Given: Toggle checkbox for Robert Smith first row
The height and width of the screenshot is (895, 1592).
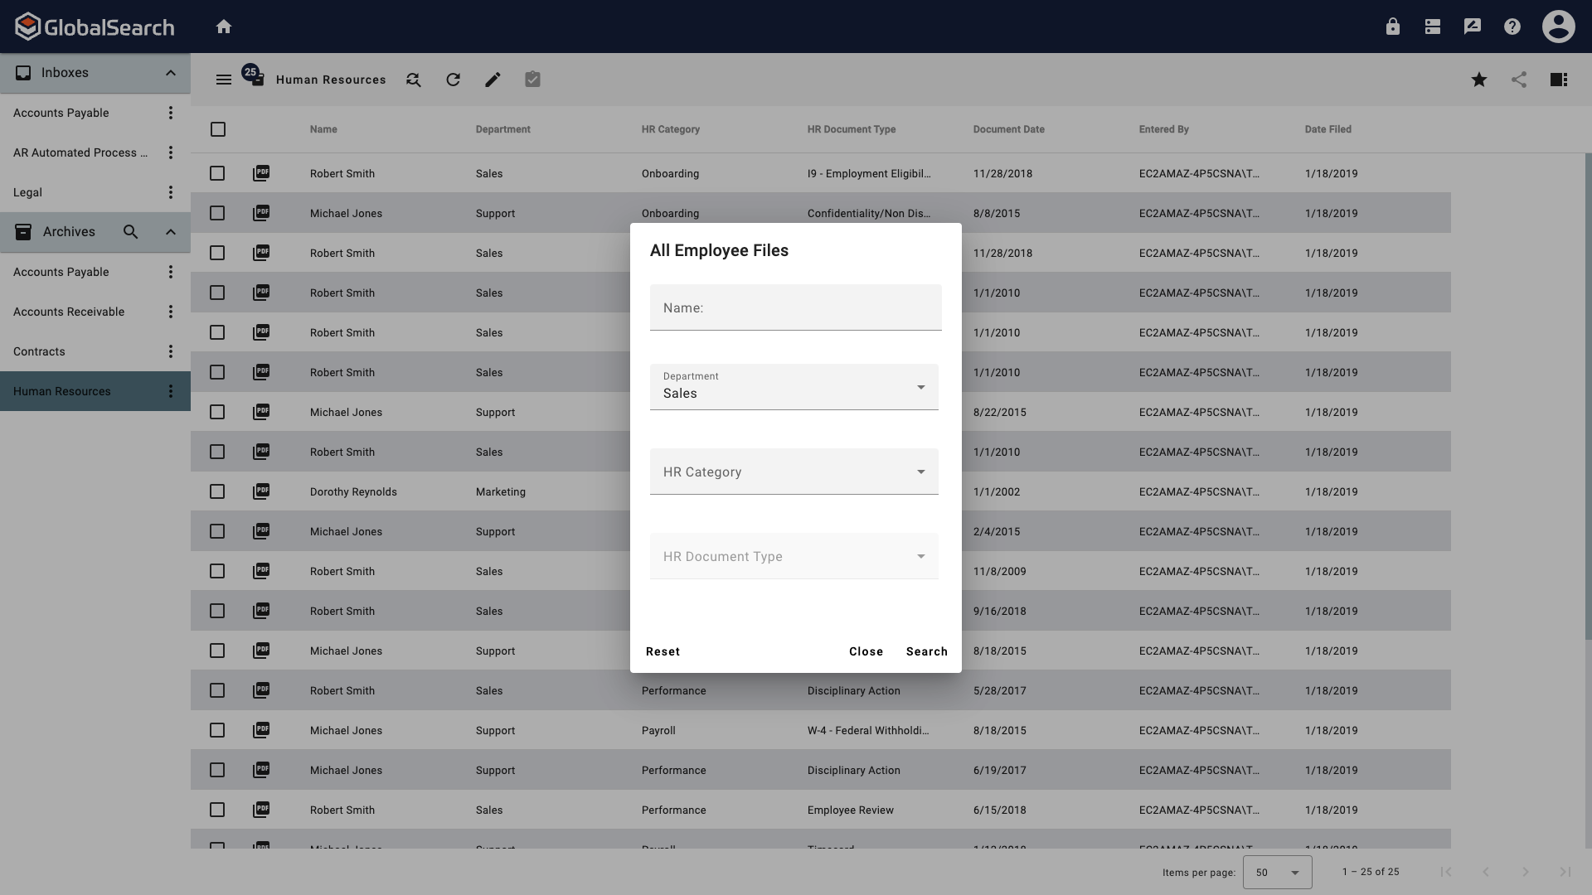Looking at the screenshot, I should click(217, 172).
